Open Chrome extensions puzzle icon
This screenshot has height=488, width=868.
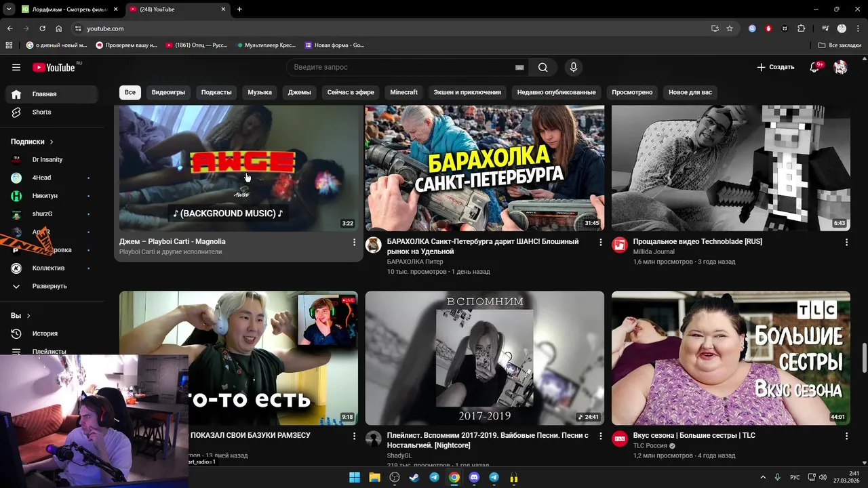point(802,28)
